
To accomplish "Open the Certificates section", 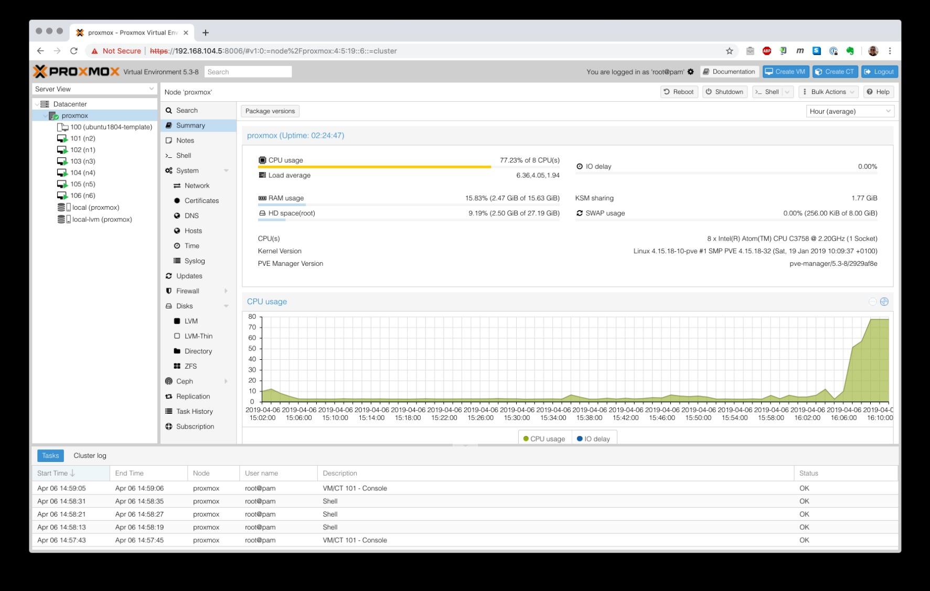I will click(198, 201).
